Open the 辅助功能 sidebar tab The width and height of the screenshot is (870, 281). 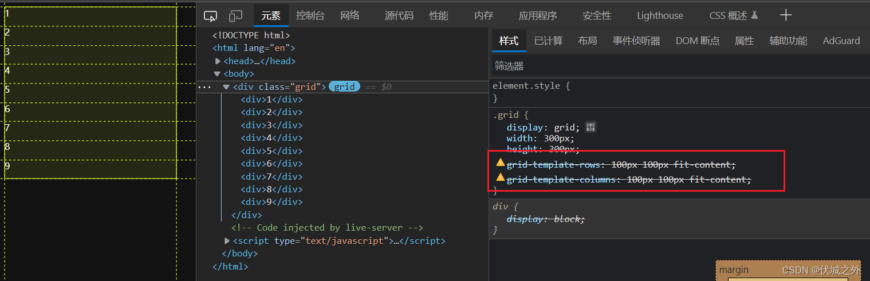(x=788, y=41)
